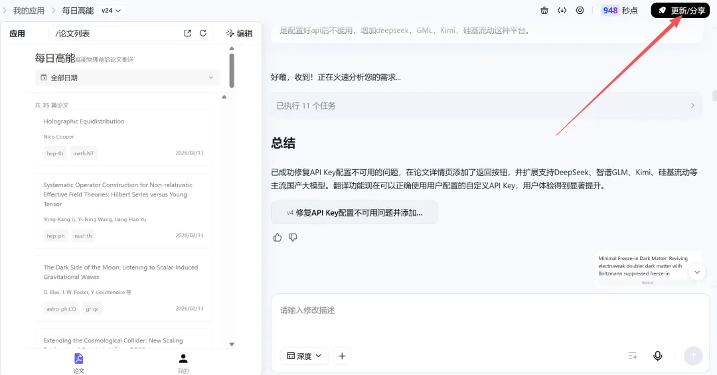Select the 应用 tab
This screenshot has width=717, height=375.
[x=17, y=33]
